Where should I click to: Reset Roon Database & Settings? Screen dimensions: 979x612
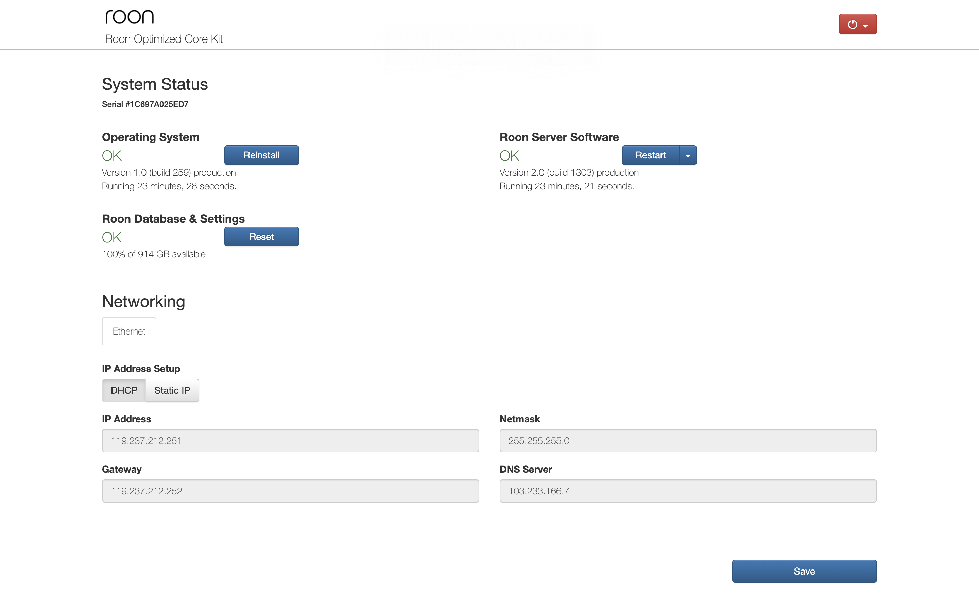pyautogui.click(x=261, y=237)
